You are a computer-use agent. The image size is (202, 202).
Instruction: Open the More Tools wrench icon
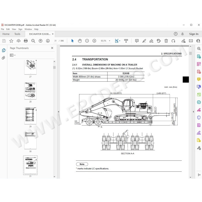[x=199, y=148]
